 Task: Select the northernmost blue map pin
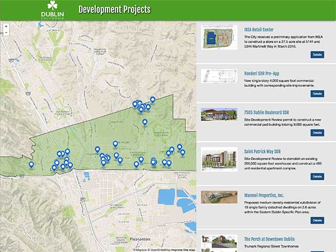click(x=152, y=99)
